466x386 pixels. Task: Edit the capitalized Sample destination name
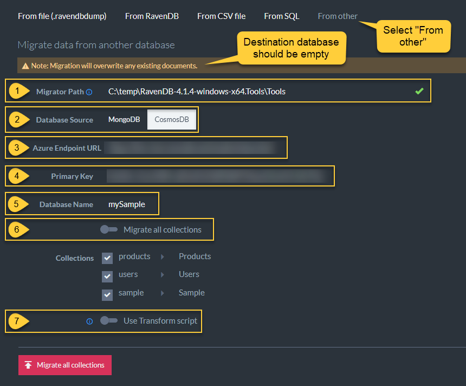pyautogui.click(x=192, y=293)
